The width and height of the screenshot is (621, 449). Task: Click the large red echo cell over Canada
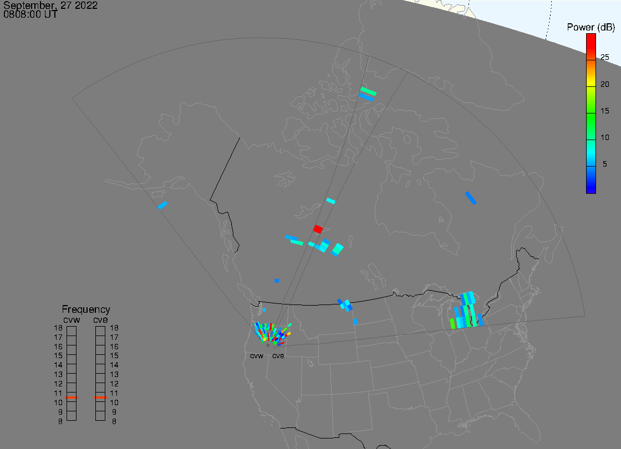coord(318,229)
